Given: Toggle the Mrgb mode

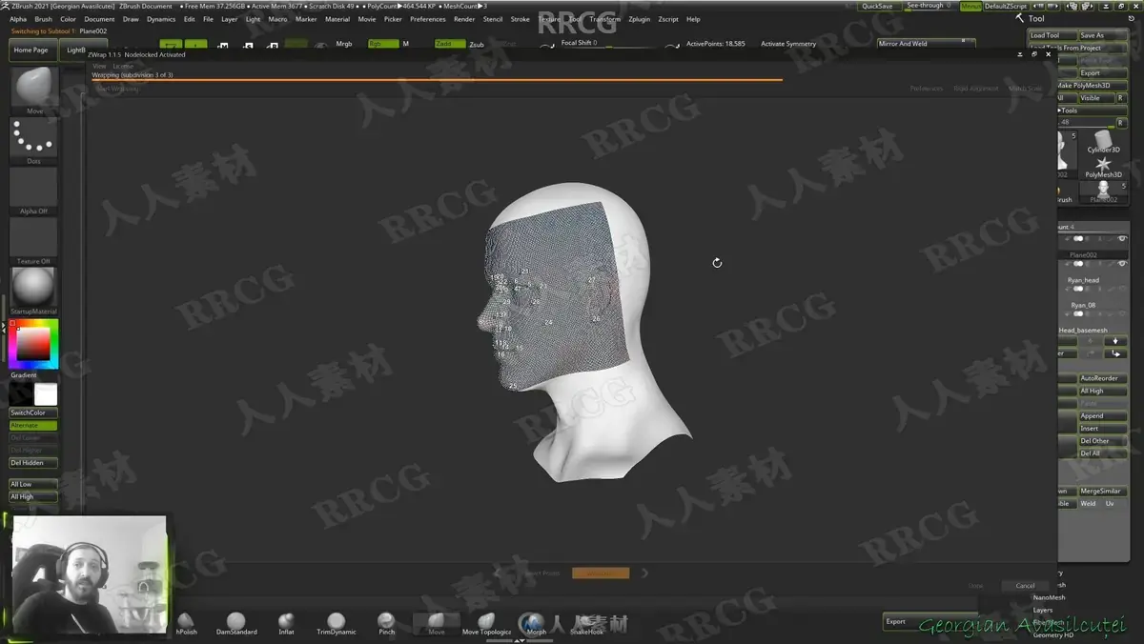Looking at the screenshot, I should (x=344, y=44).
